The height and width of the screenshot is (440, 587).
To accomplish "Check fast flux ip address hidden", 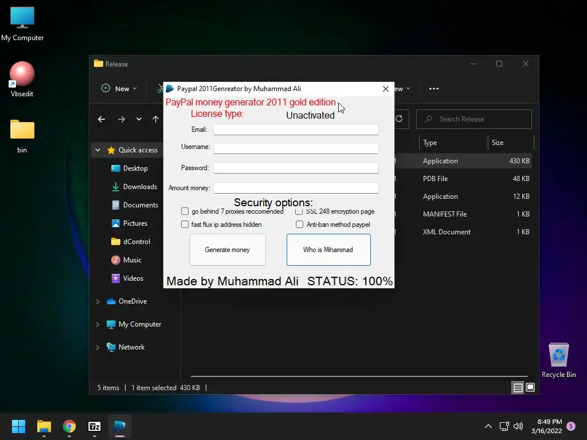I will click(185, 225).
